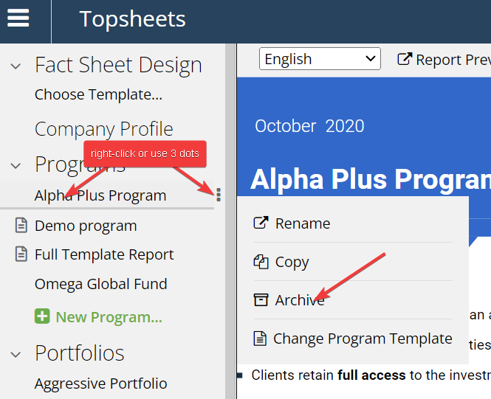Image resolution: width=491 pixels, height=399 pixels.
Task: Click the Report Preview external link icon
Action: tap(405, 59)
